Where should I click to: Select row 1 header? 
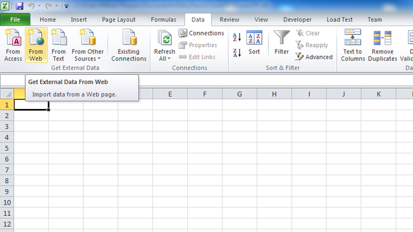[x=7, y=105]
